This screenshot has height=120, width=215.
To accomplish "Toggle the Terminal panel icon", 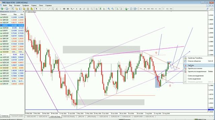I will coord(24,9).
